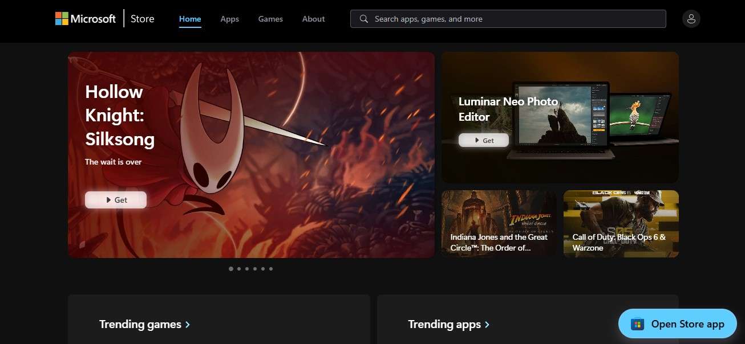The width and height of the screenshot is (745, 344).
Task: Open the Trending apps section
Action: 449,324
